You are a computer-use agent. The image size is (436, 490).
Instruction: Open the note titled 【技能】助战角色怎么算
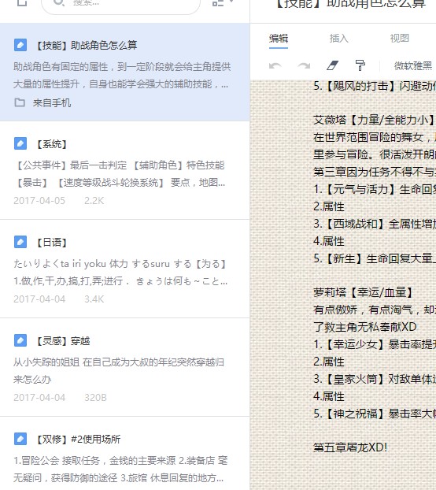86,46
